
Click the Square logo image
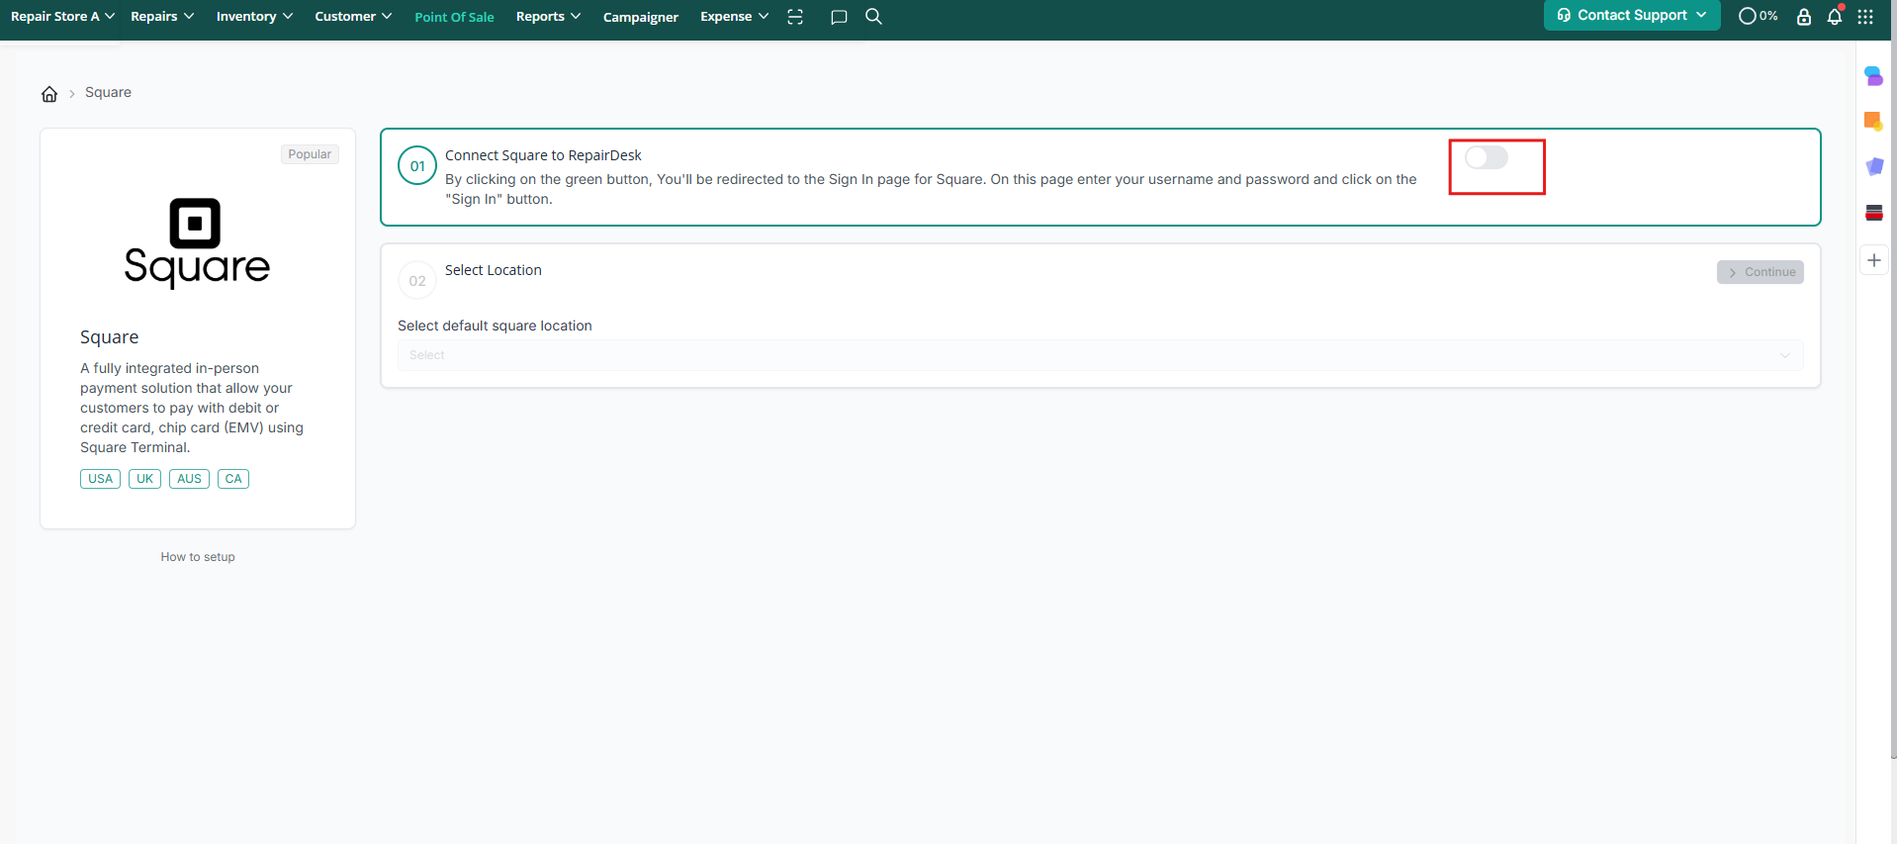[197, 242]
